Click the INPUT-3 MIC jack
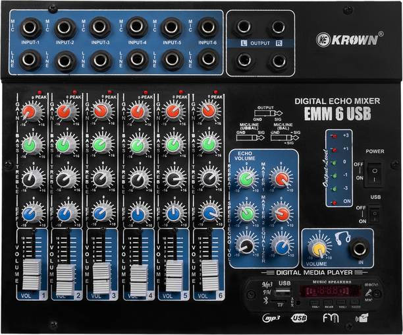This screenshot has width=403, height=335. pos(100,27)
